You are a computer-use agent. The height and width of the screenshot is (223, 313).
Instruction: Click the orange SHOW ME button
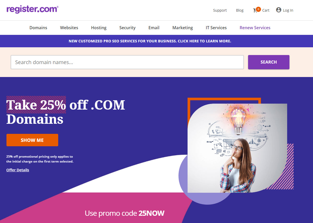[x=32, y=140]
